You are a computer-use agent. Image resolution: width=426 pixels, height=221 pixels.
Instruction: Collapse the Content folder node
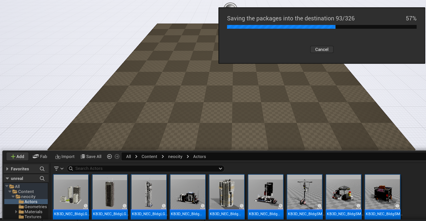(x=10, y=192)
